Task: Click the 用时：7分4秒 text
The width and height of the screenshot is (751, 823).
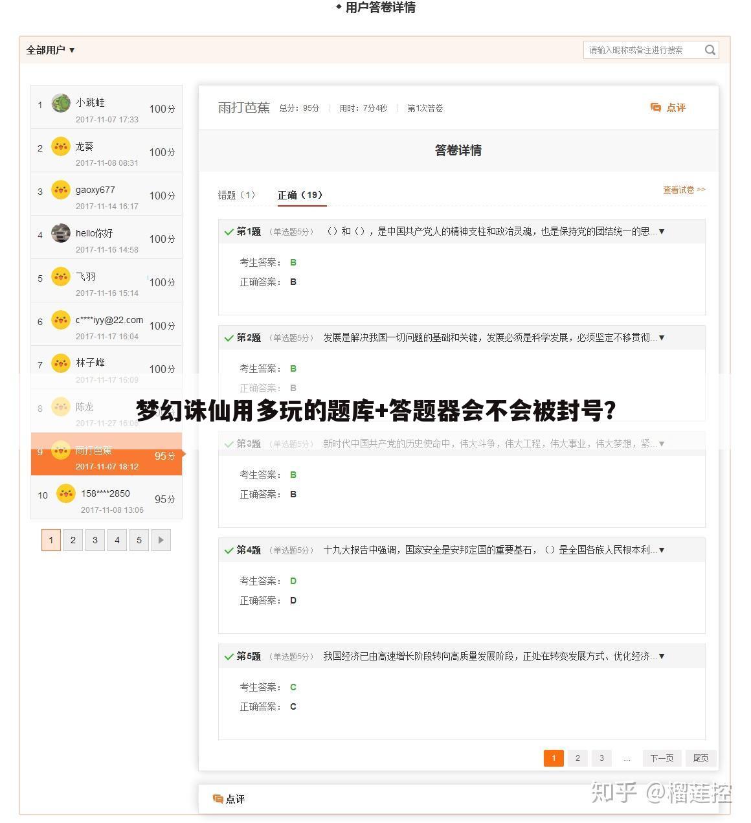Action: pos(363,108)
